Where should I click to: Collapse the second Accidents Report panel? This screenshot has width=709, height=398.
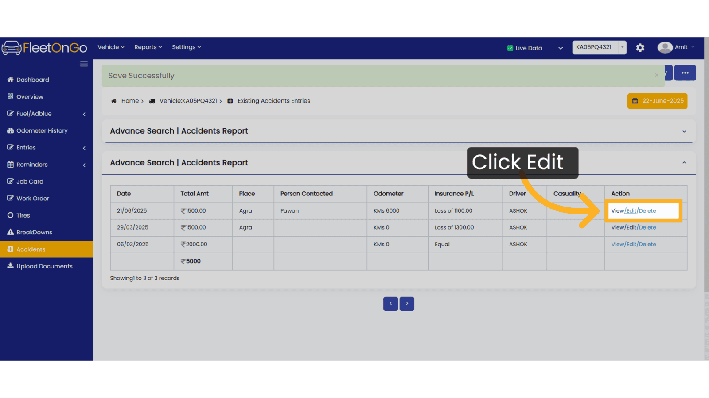click(x=684, y=163)
